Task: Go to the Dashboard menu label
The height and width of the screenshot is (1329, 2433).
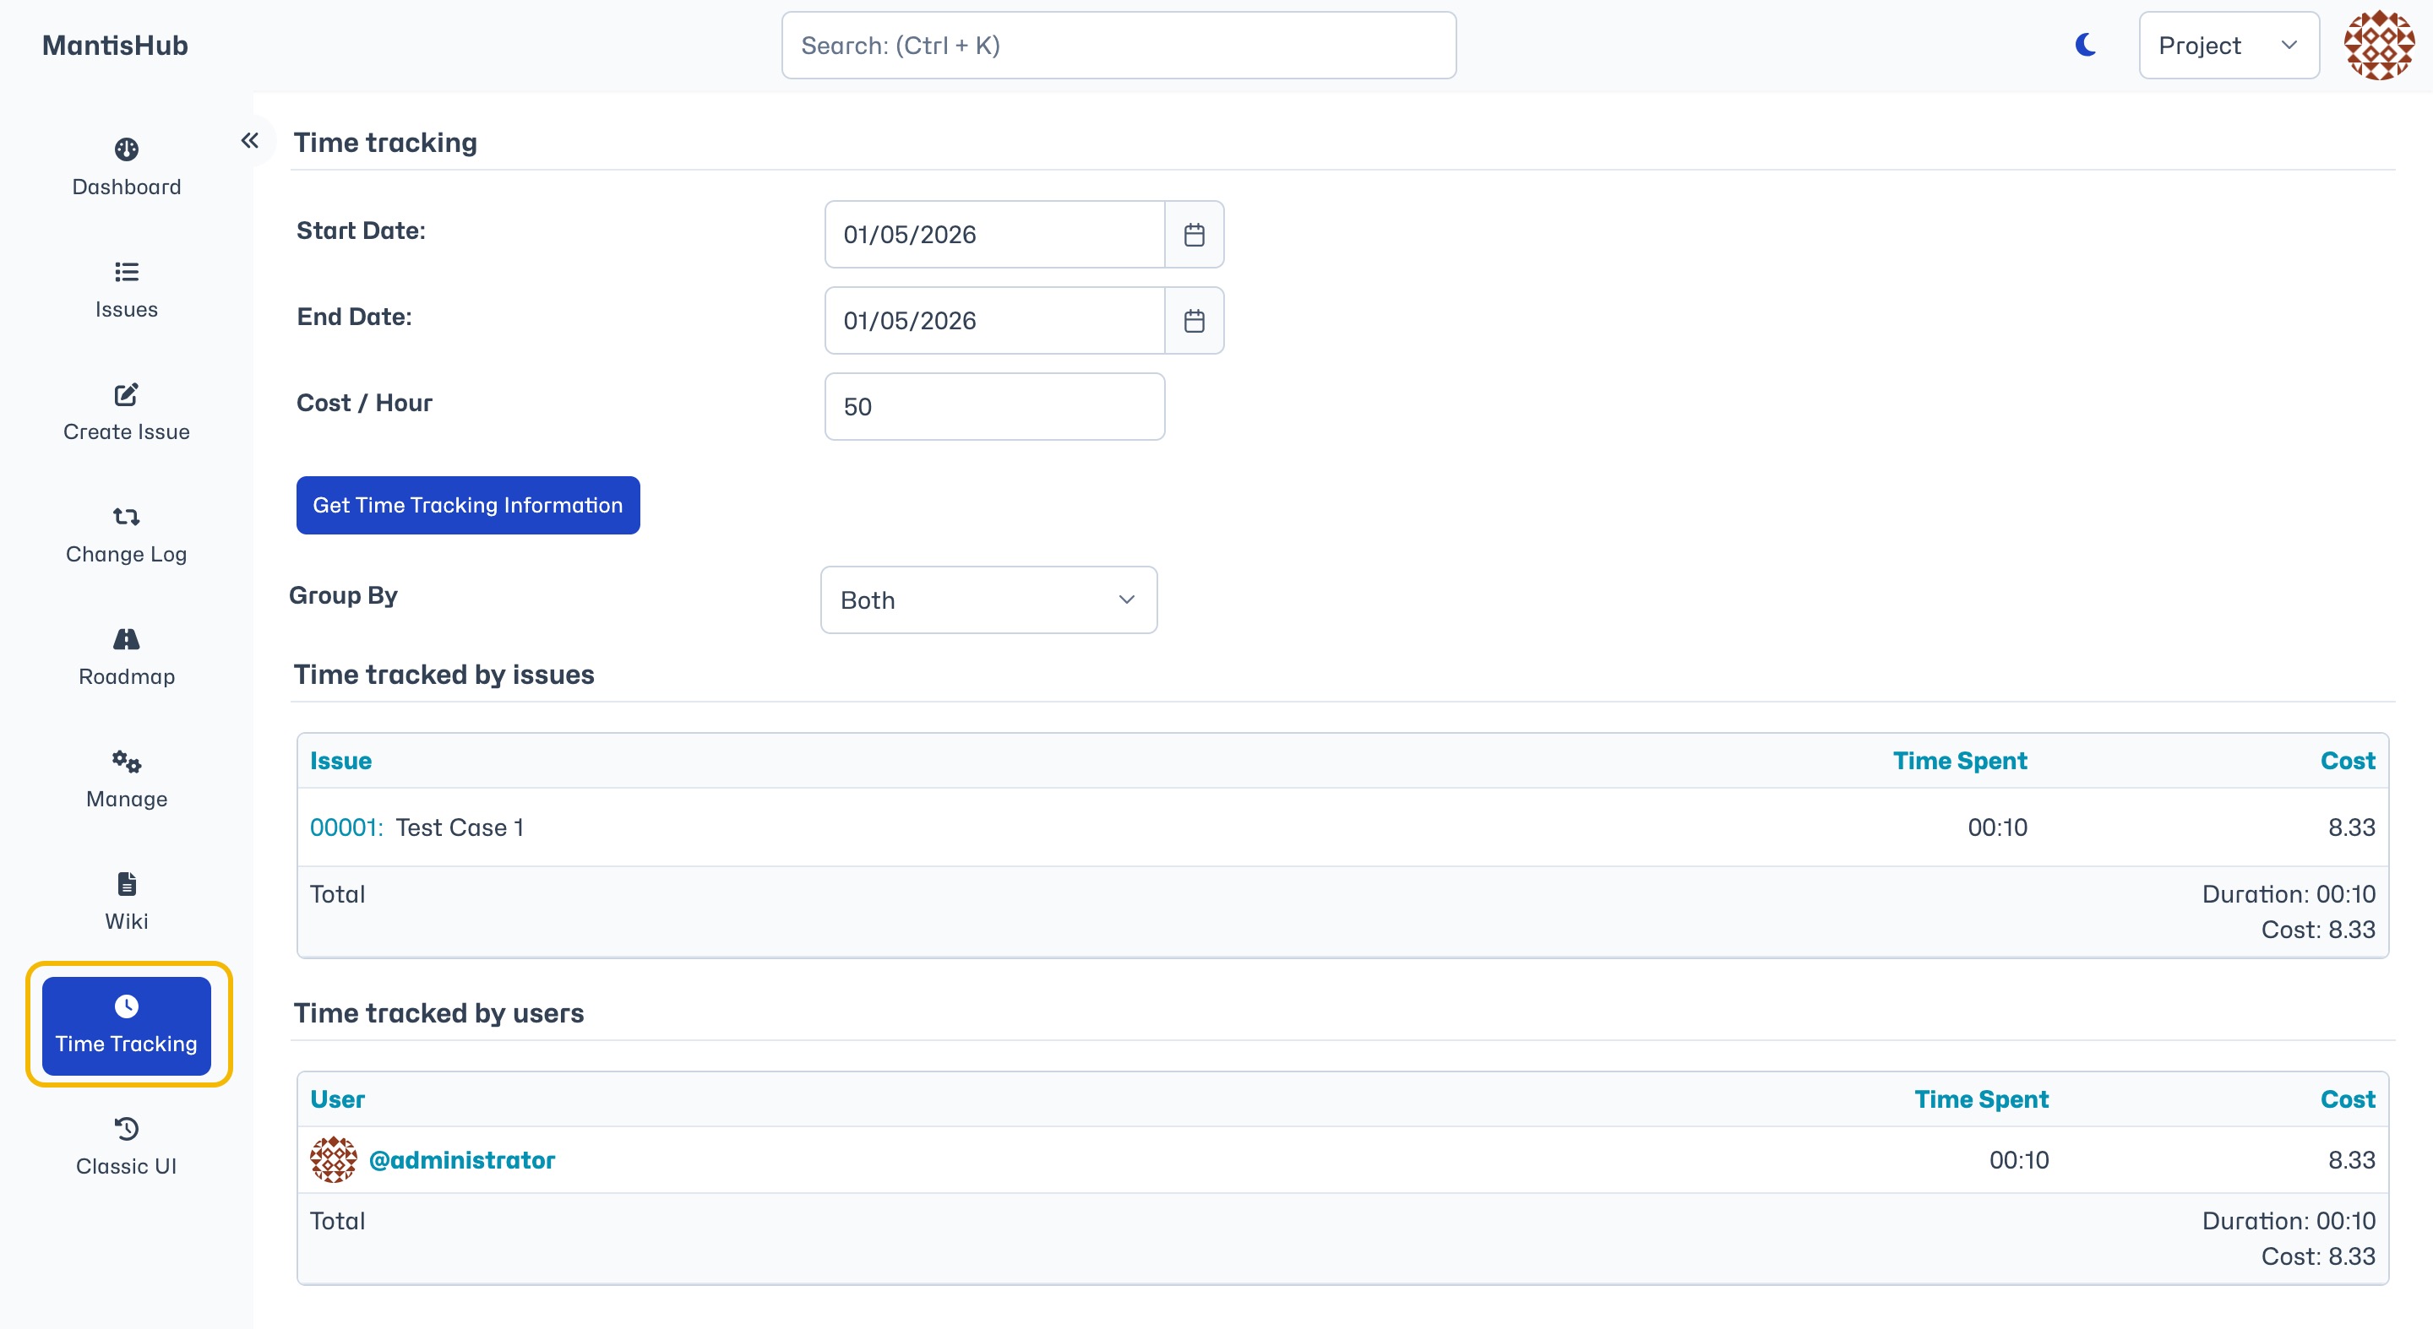Action: [127, 187]
